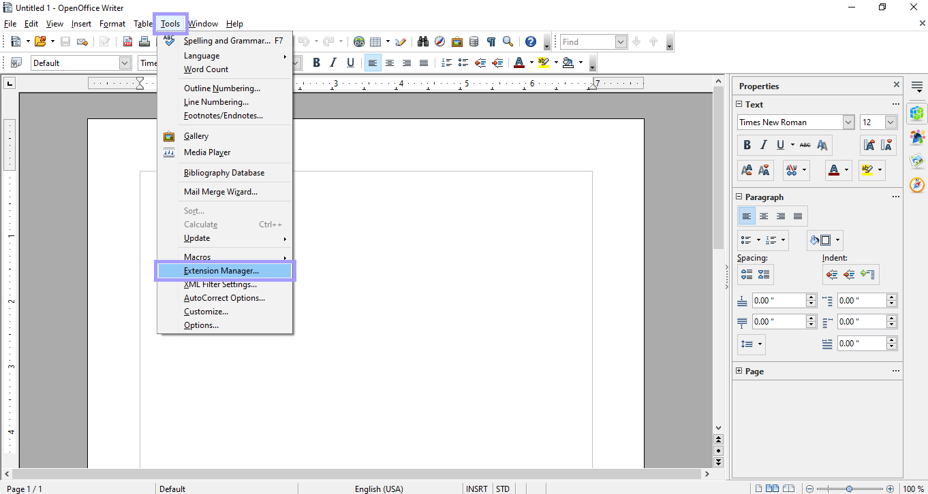Toggle bold formatting
Screen dimensions: 928x494
tap(316, 62)
